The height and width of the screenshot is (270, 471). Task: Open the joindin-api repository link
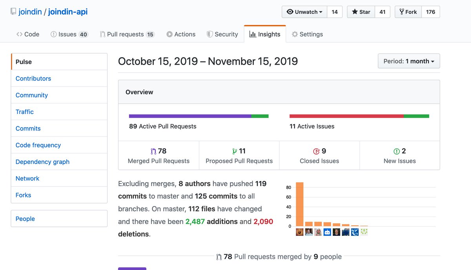pos(68,12)
